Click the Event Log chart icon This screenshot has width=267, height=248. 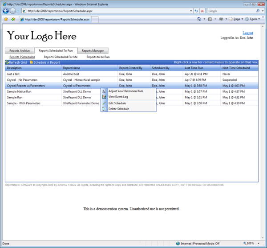(104, 97)
